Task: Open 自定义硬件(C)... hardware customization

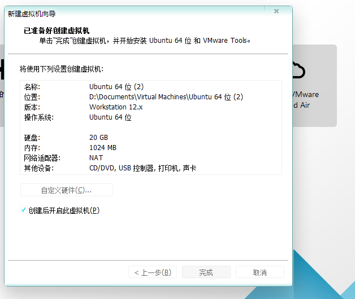Action: click(x=66, y=190)
